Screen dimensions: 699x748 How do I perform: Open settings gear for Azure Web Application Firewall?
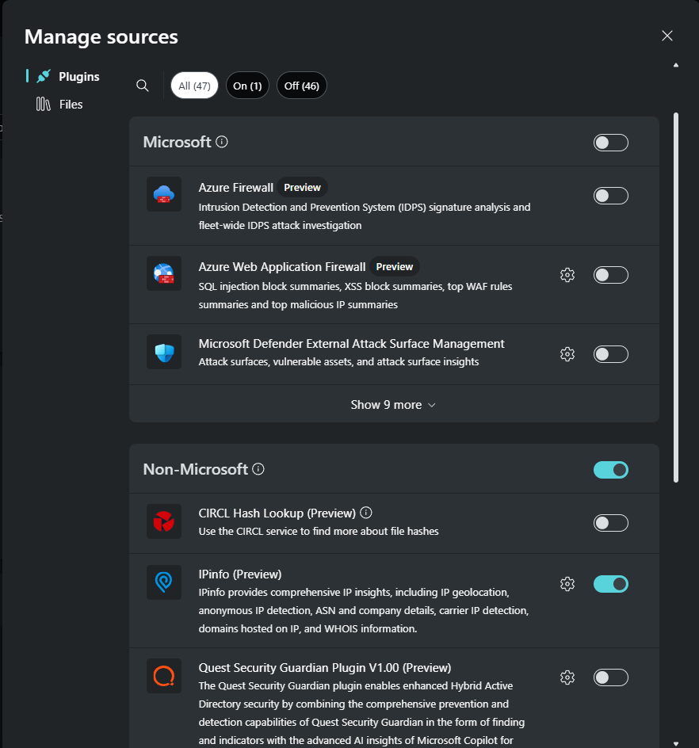[567, 275]
